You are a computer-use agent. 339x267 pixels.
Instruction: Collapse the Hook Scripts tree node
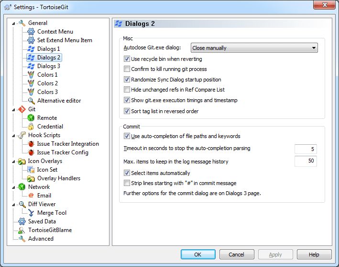(13, 136)
